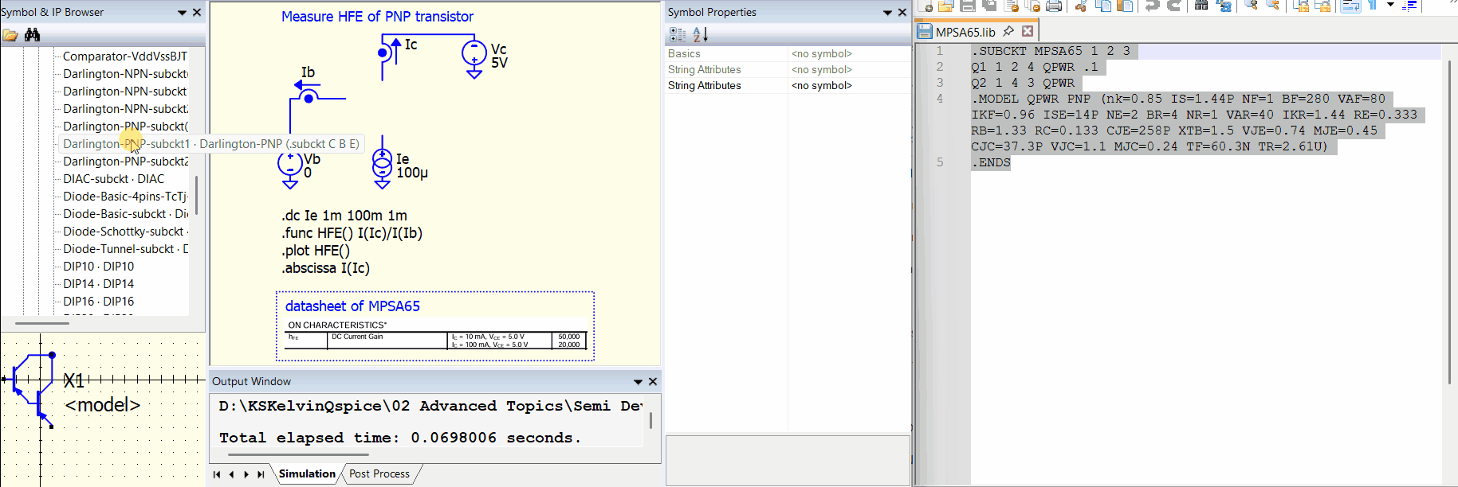Open Output Window panel dropdown arrow
This screenshot has height=487, width=1458.
tap(638, 382)
